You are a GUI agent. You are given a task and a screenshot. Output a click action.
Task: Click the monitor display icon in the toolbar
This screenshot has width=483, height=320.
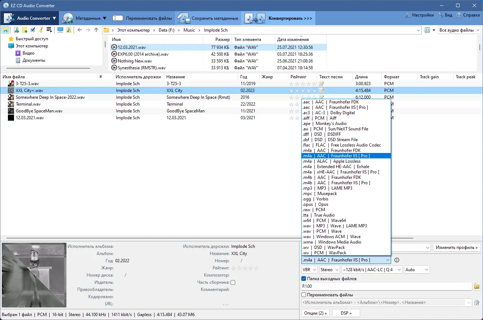[60, 30]
